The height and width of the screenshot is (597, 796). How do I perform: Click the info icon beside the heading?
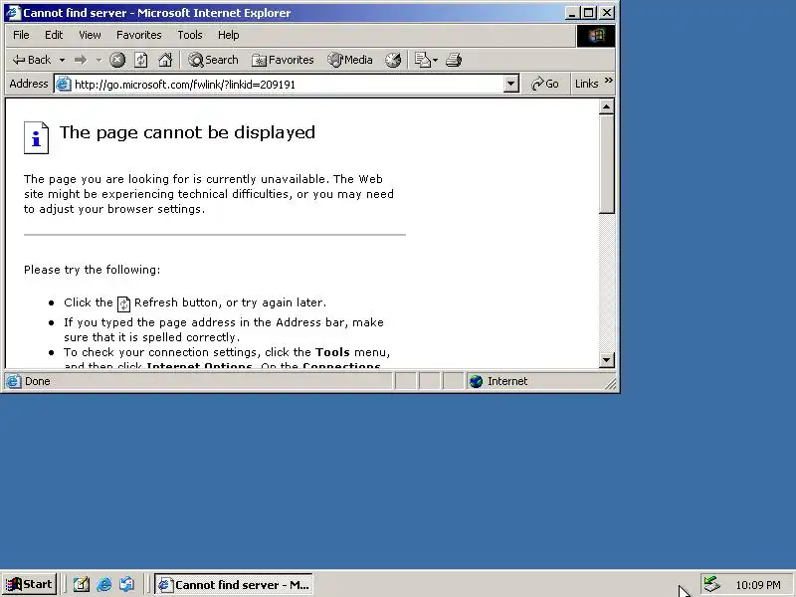[36, 137]
